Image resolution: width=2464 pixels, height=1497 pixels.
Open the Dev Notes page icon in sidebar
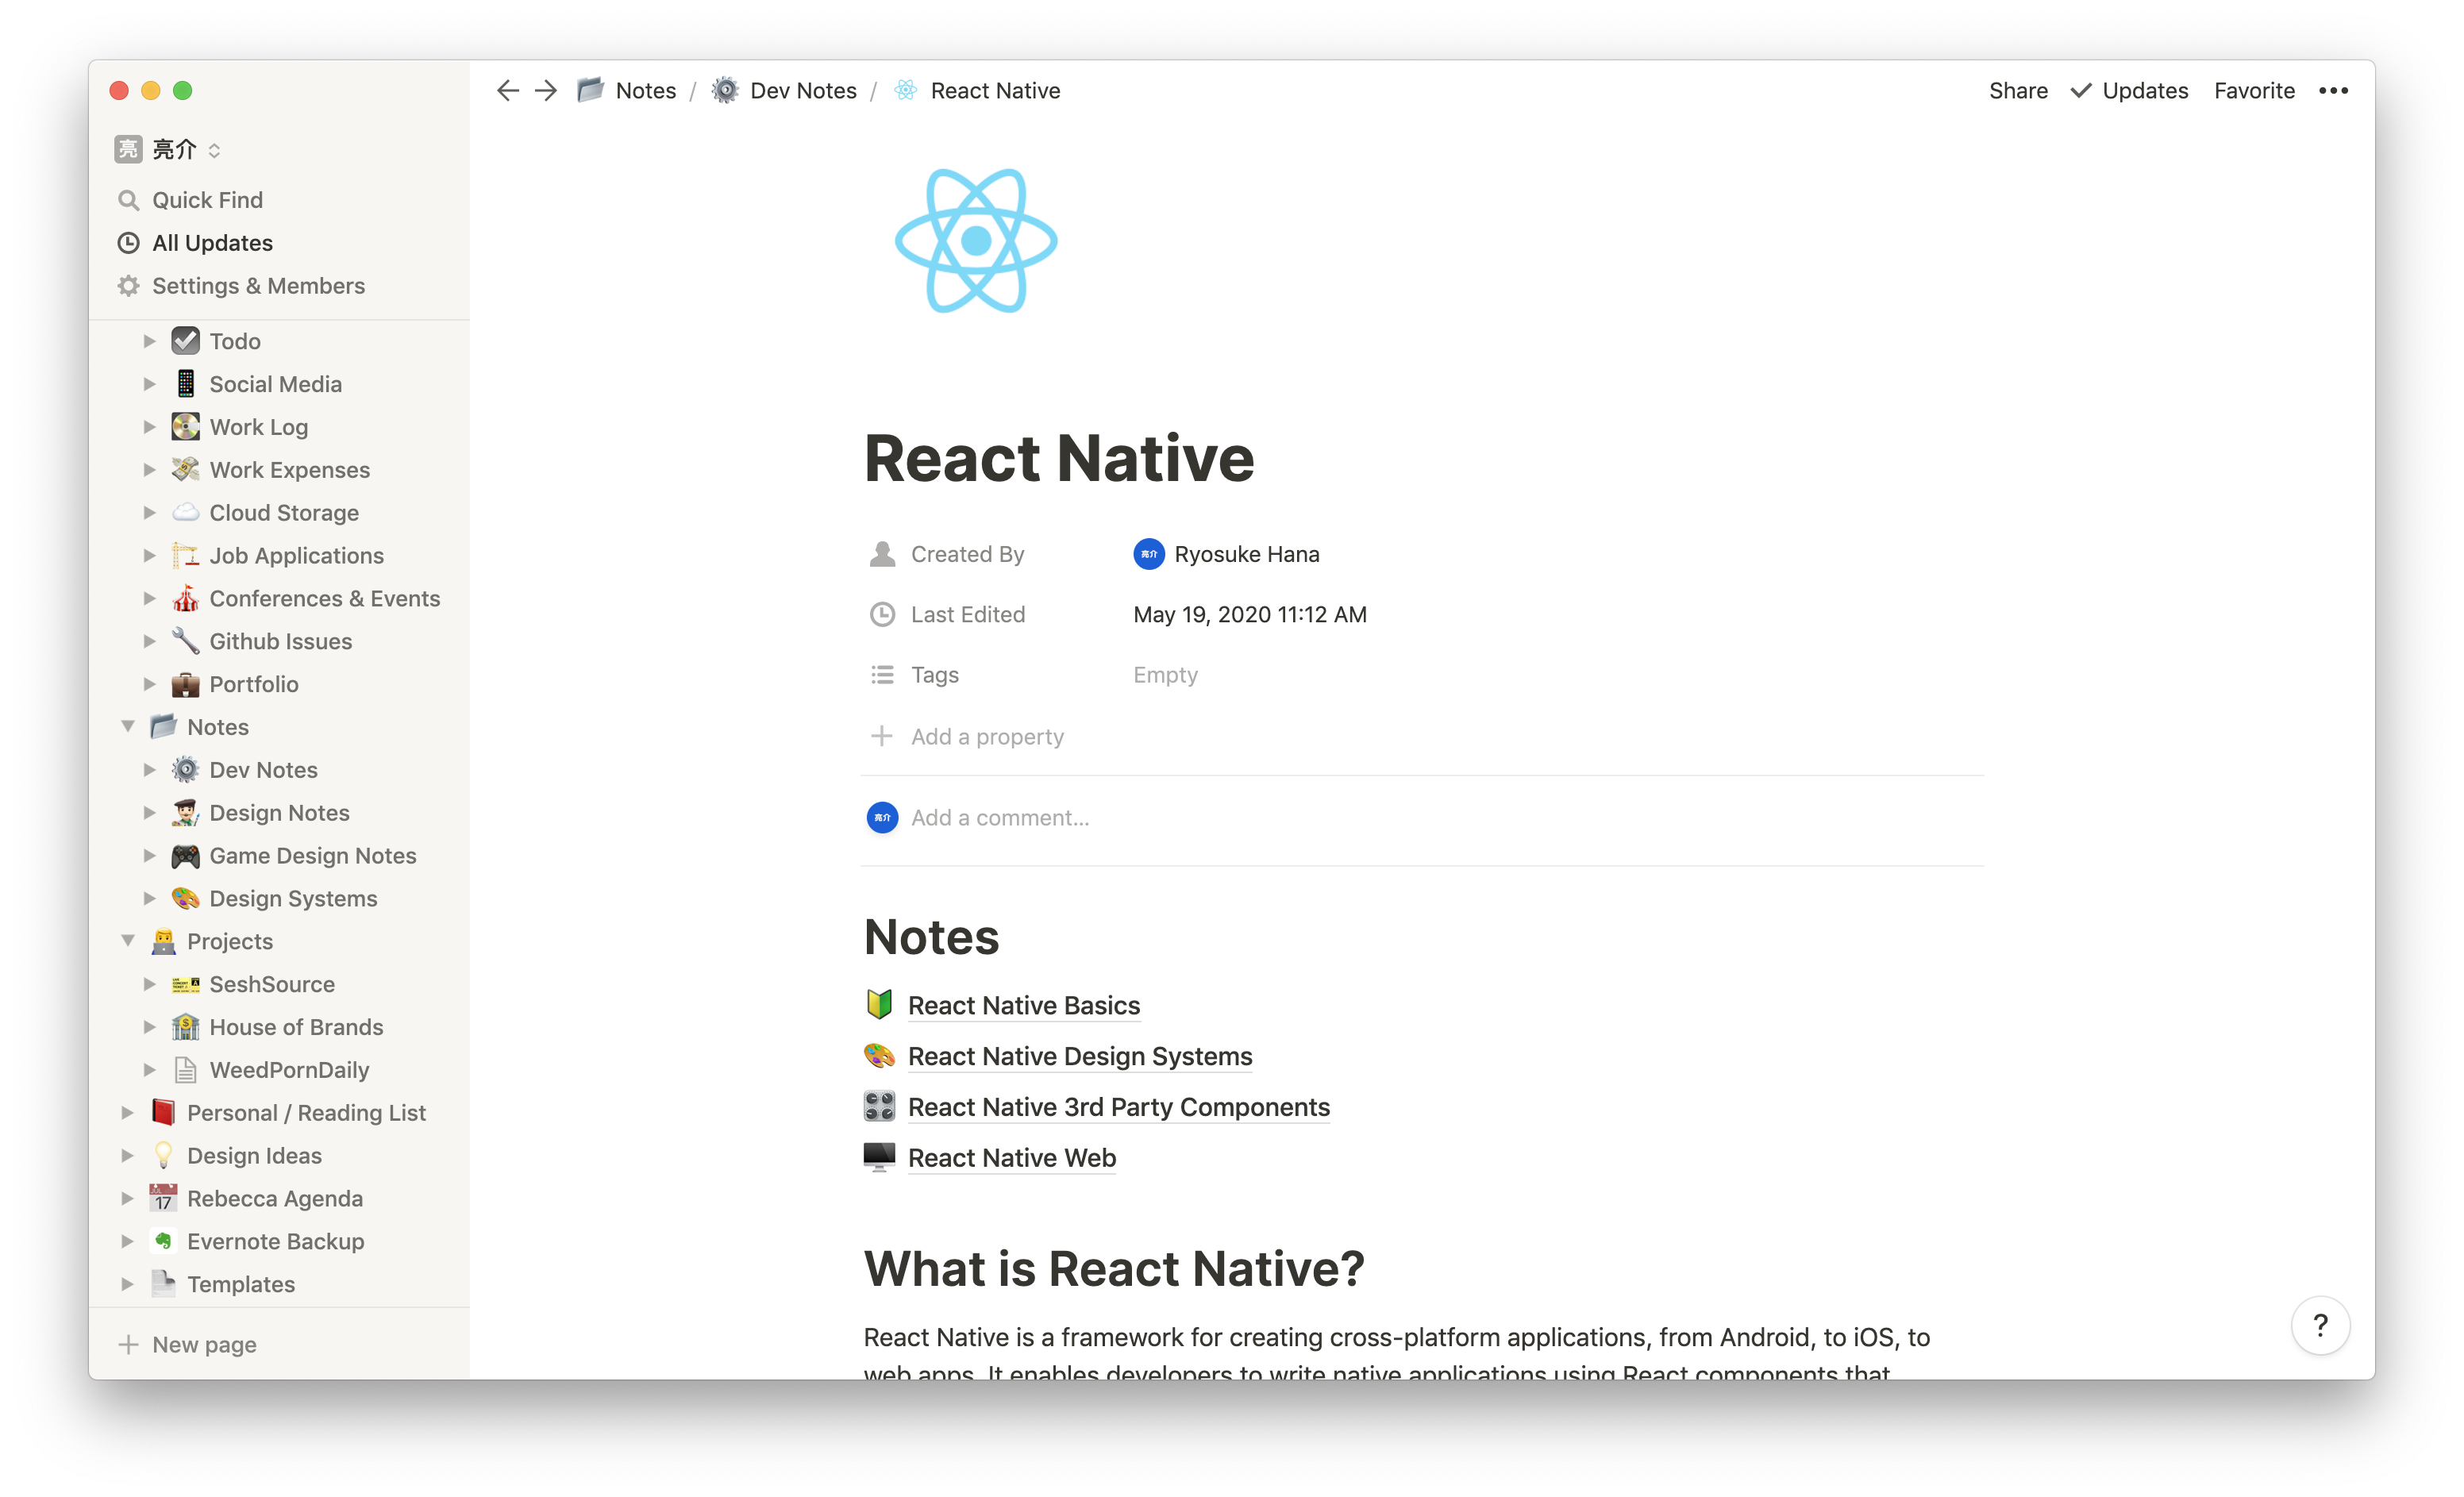(x=185, y=769)
